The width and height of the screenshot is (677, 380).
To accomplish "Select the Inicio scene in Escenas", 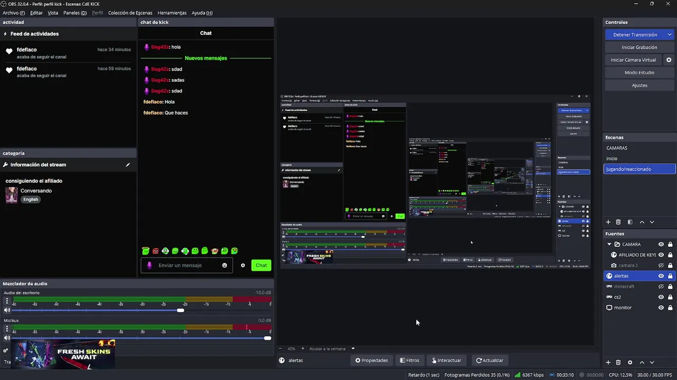I will 639,158.
